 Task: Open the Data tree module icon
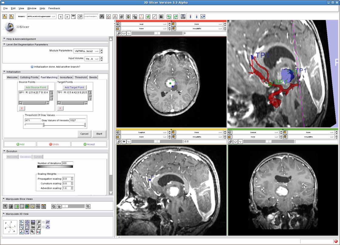[x=115, y=17]
